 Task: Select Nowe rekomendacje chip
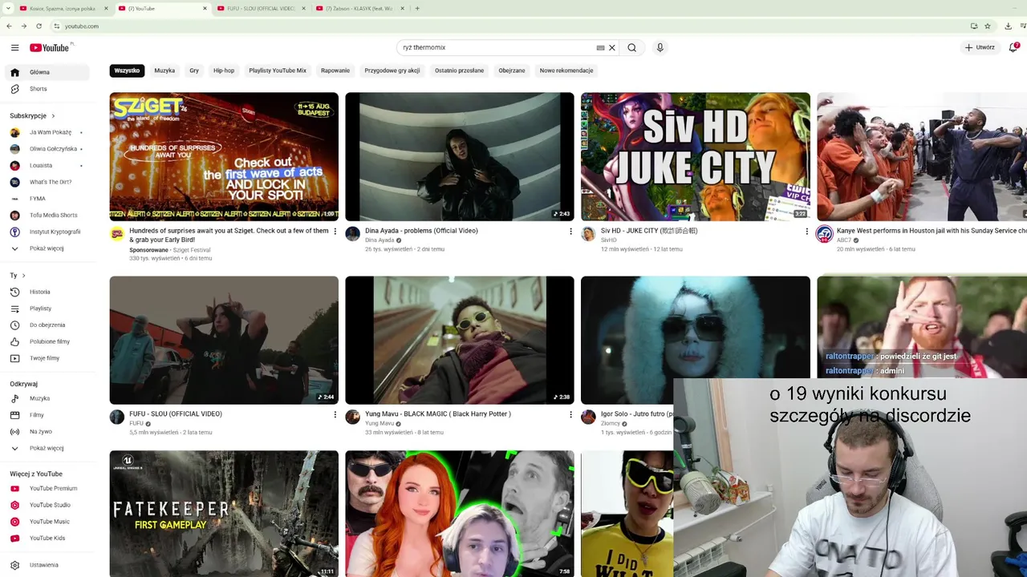click(x=566, y=71)
